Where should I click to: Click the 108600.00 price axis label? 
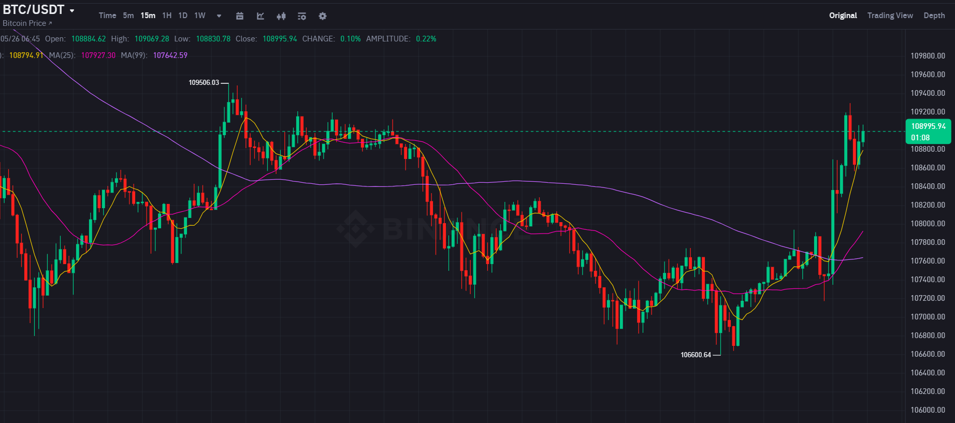click(928, 168)
